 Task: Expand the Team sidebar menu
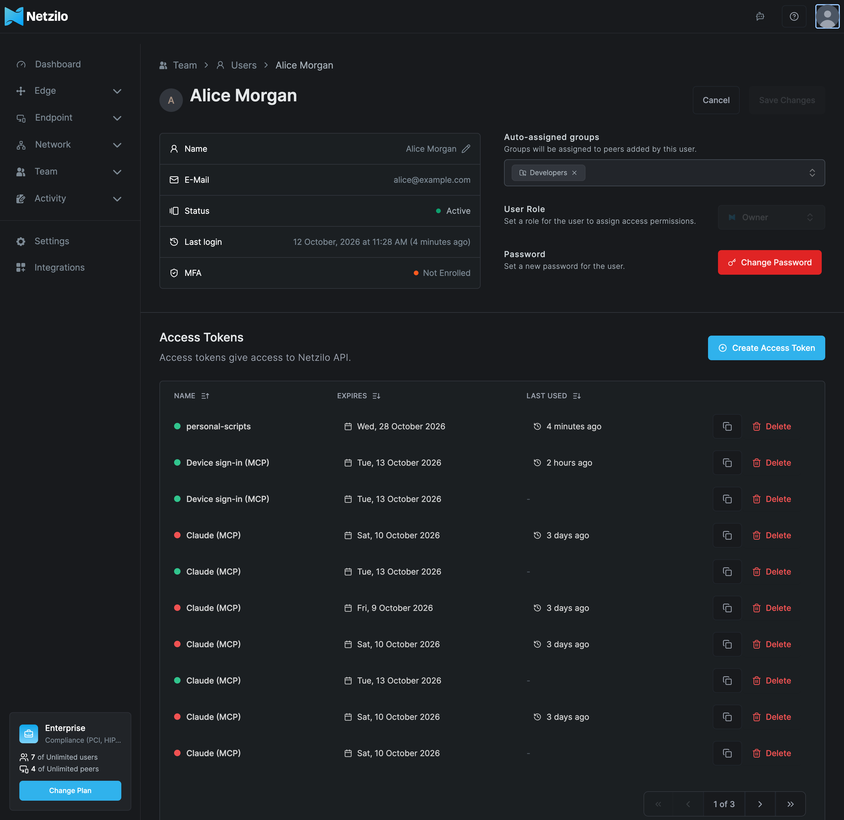click(69, 171)
